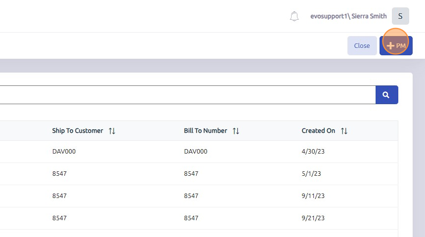The width and height of the screenshot is (425, 237).
Task: Select 8547 bill number in 9/21/23 row
Action: coord(191,218)
